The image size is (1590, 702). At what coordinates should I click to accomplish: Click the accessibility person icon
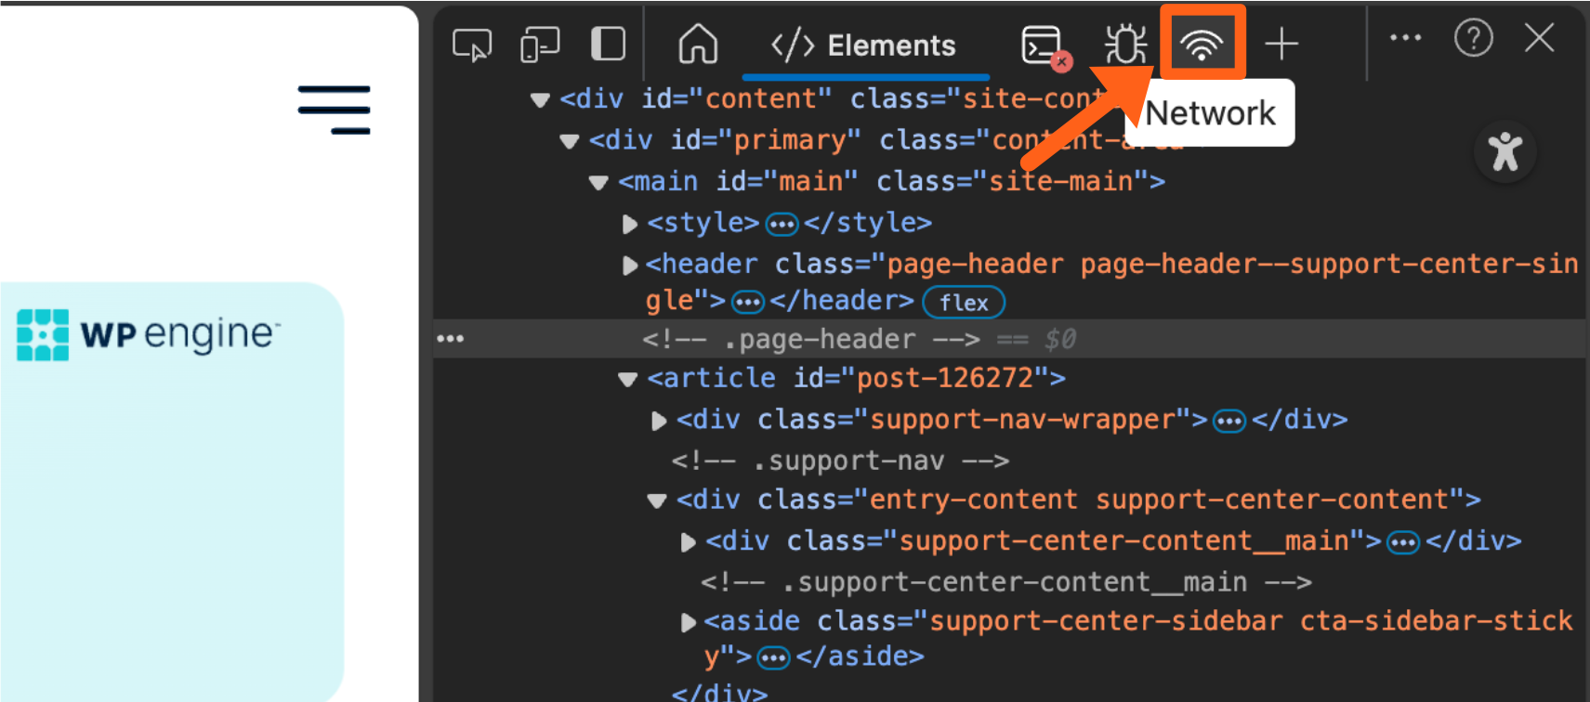1505,151
